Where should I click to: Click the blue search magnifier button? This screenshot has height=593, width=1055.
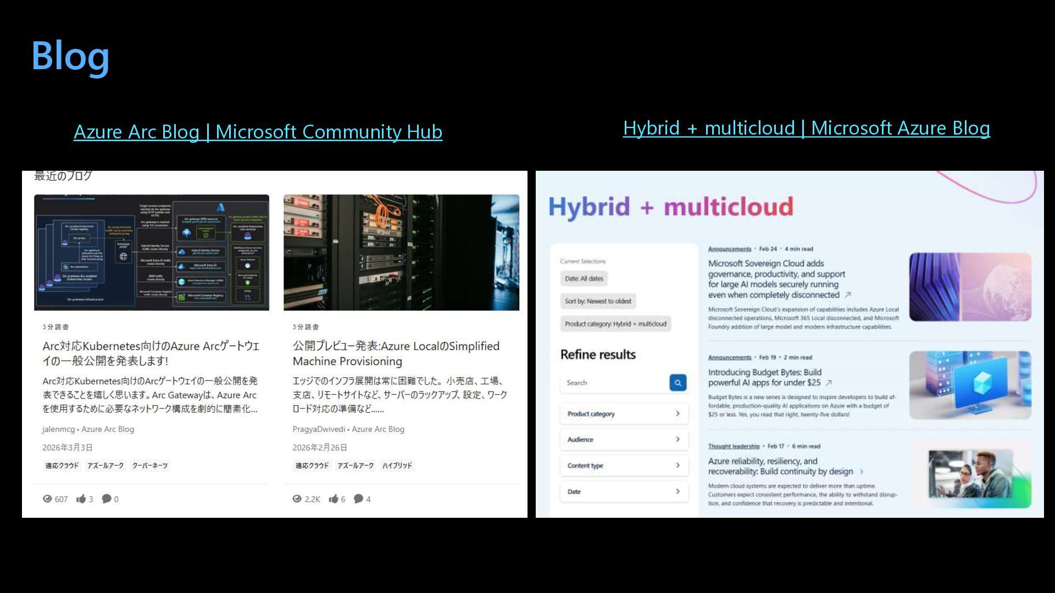(x=678, y=383)
